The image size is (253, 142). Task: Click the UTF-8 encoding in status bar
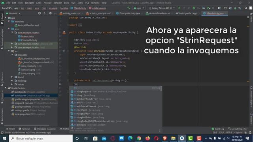pos(229,133)
